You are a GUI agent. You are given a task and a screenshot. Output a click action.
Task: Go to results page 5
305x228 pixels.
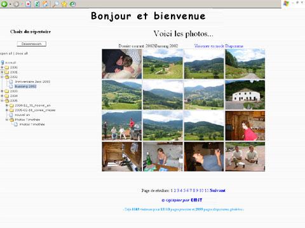(x=184, y=191)
